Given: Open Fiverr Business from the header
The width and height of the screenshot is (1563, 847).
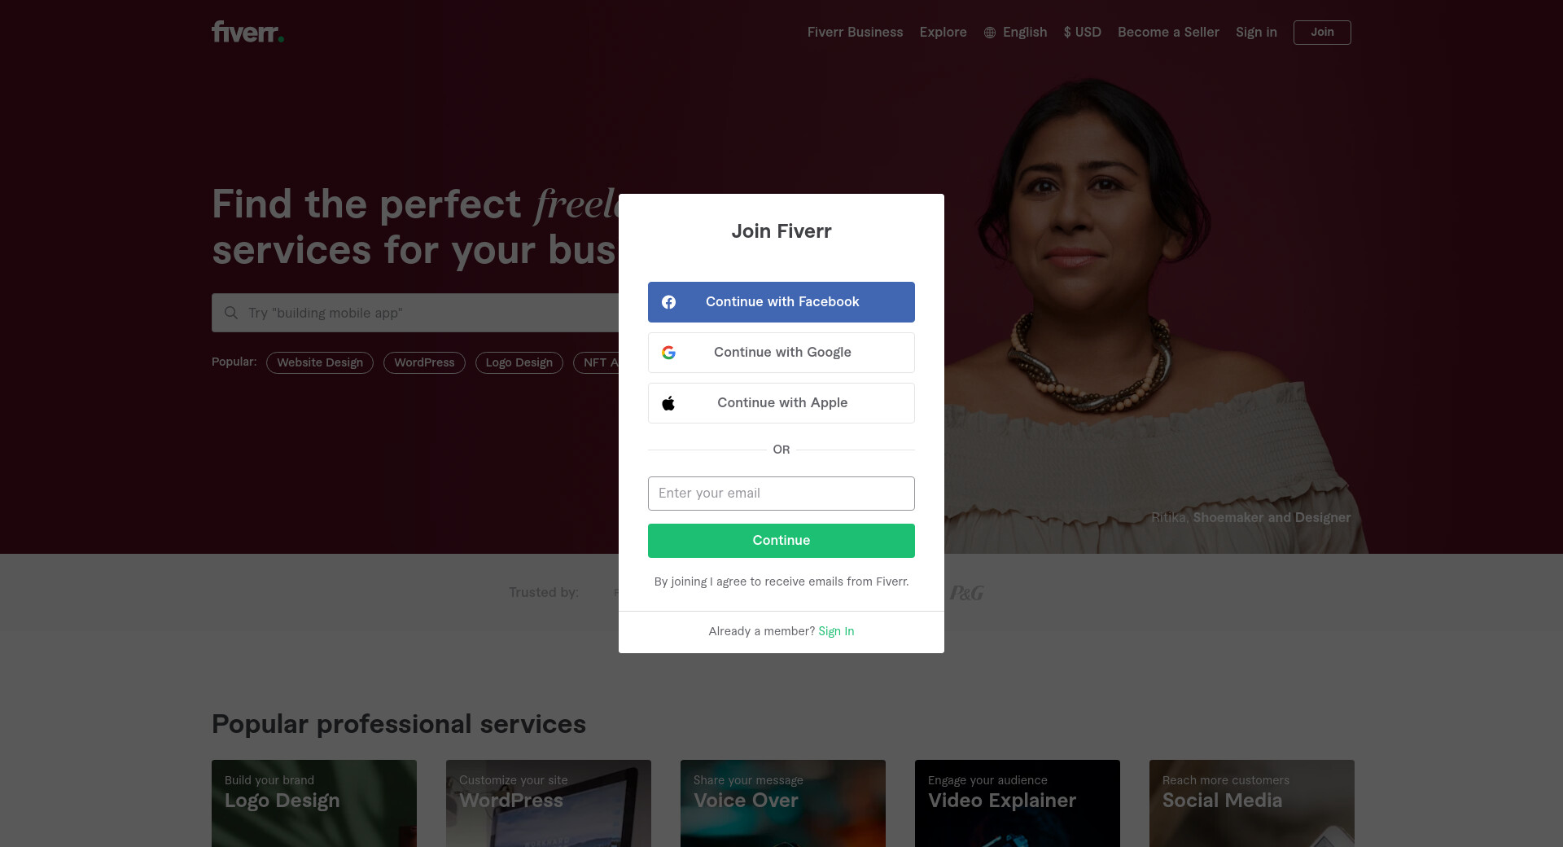Looking at the screenshot, I should [x=855, y=33].
